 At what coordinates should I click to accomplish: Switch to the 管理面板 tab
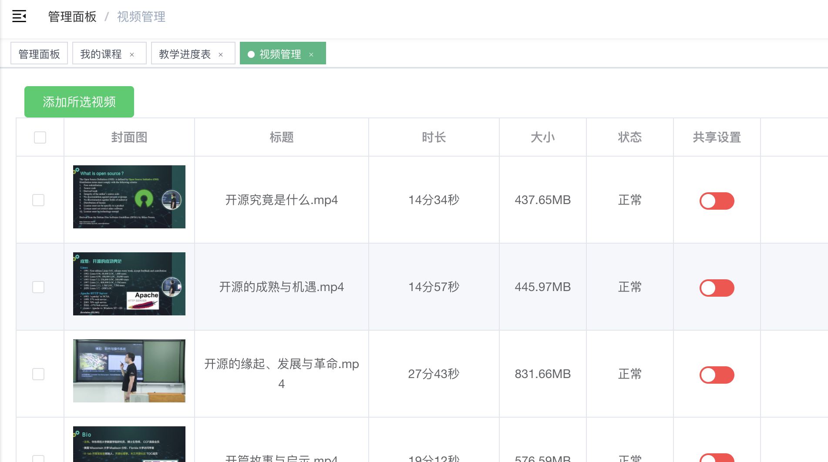(39, 54)
